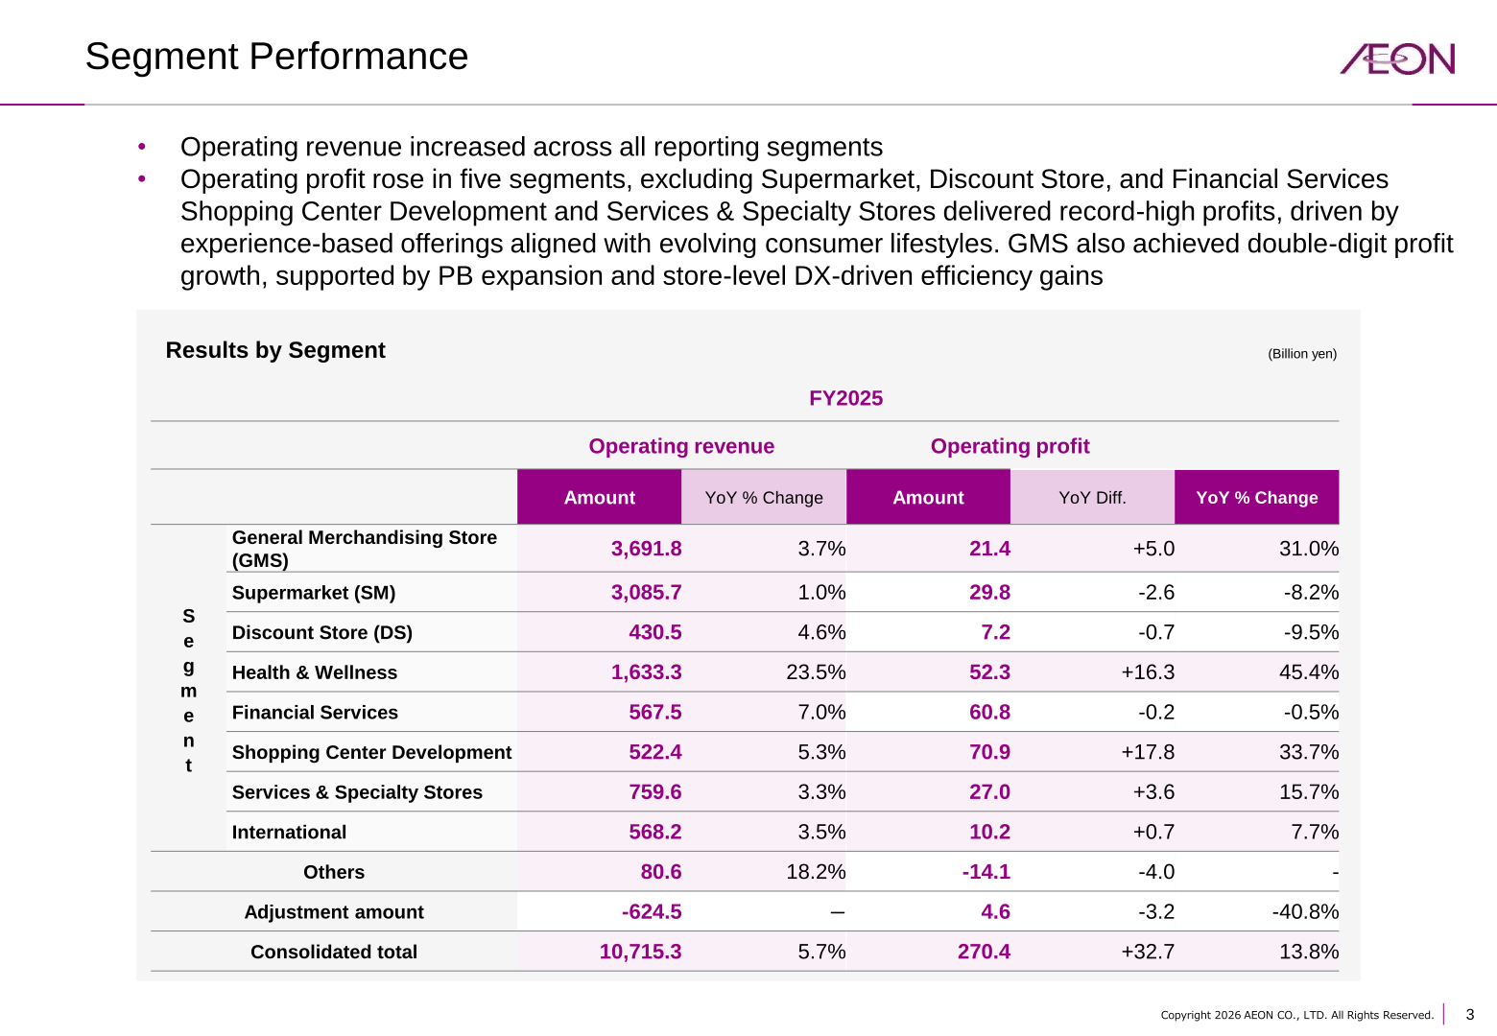Select Others revenue value 80.6

pyautogui.click(x=661, y=872)
